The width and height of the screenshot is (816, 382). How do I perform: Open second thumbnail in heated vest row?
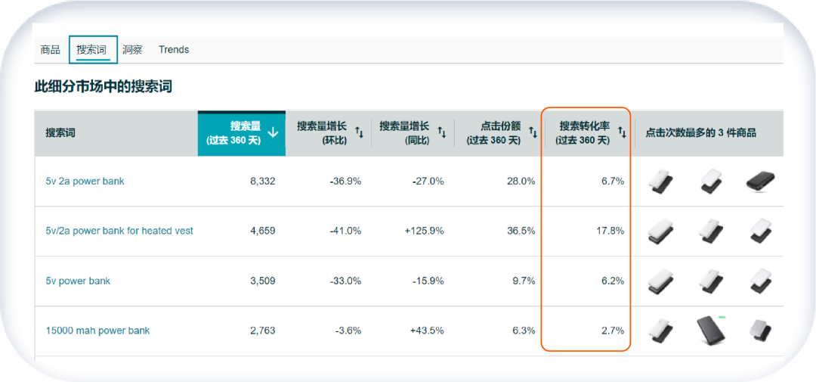click(x=711, y=231)
